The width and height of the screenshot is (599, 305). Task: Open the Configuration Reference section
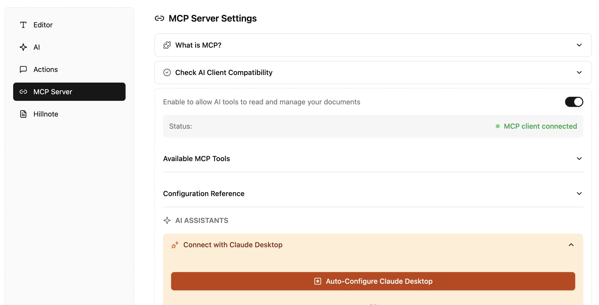[x=579, y=194]
